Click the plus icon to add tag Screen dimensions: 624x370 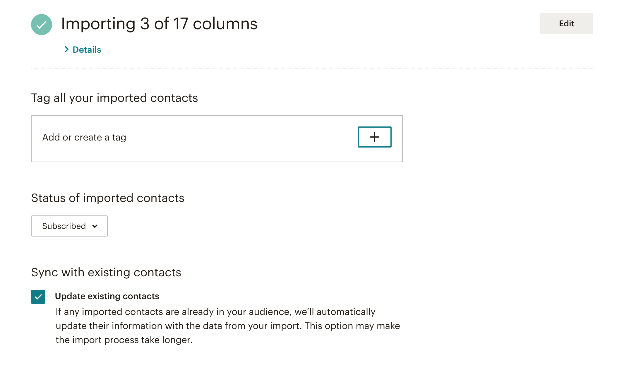click(374, 137)
